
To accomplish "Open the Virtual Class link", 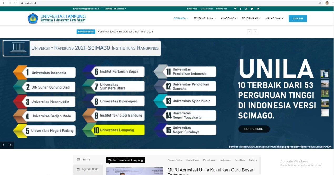I will pos(221,9).
